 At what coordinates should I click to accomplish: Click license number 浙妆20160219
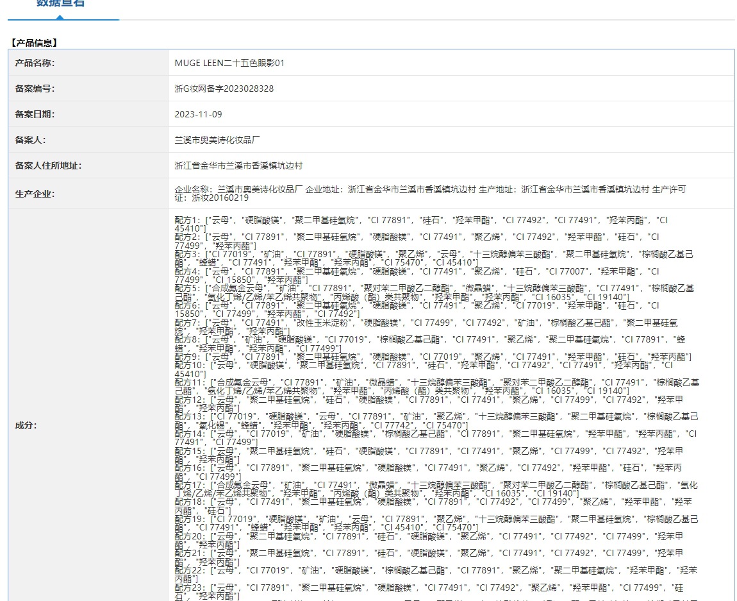pos(220,198)
